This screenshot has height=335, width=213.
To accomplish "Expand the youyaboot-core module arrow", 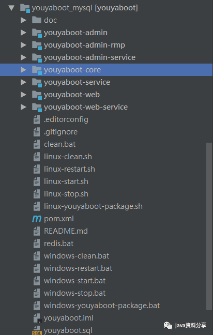I will [x=23, y=70].
